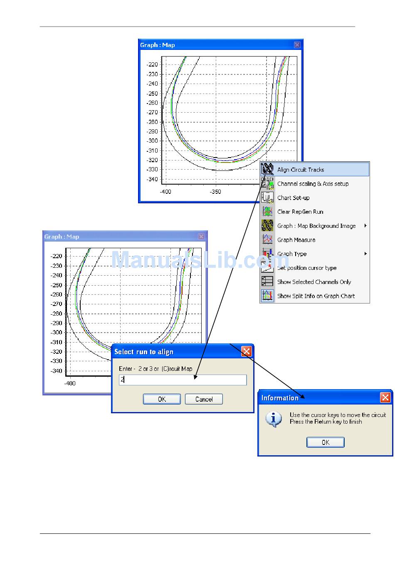This screenshot has width=395, height=565.
Task: Open Channel scaling & Axis setup entry
Action: pyautogui.click(x=315, y=184)
